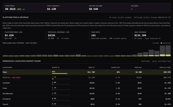Select the StonkBrokers row name
The width and height of the screenshot is (173, 107).
click(8, 94)
